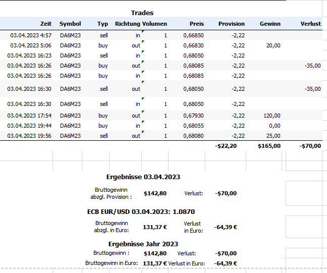Select -64,39 € in the yearly results row
The height and width of the screenshot is (273, 327).
pos(226,263)
